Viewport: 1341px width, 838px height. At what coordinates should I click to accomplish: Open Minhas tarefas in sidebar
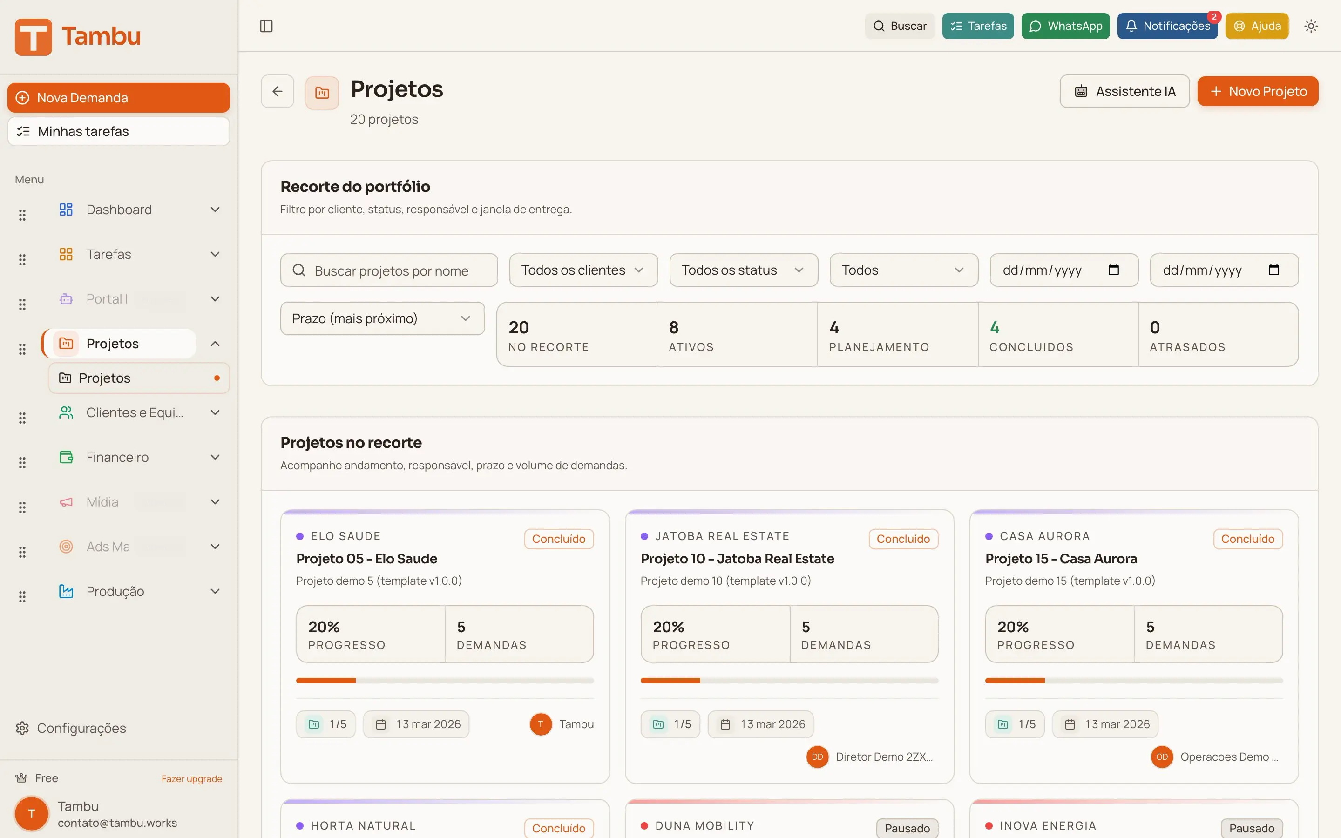(119, 131)
